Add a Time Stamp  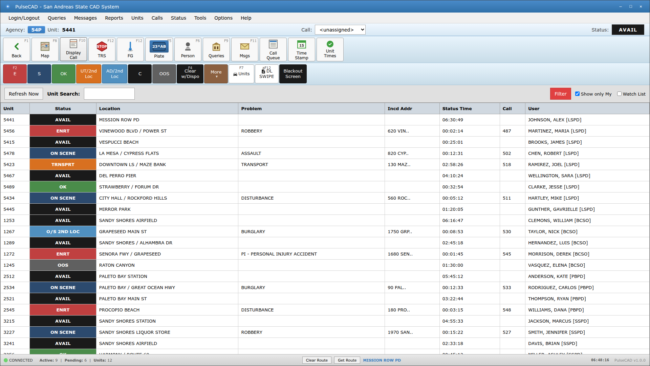click(x=301, y=49)
